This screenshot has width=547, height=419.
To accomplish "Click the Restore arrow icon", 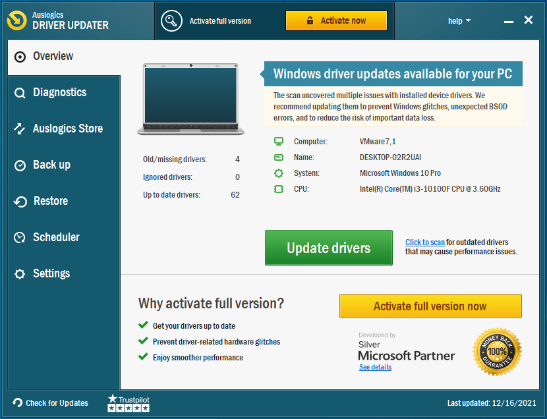I will (20, 201).
